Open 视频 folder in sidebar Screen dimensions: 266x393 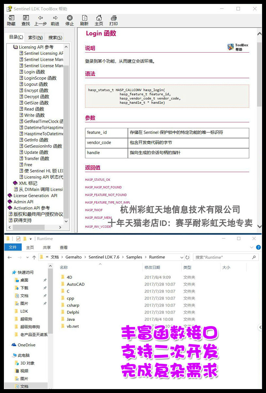pyautogui.click(x=22, y=371)
